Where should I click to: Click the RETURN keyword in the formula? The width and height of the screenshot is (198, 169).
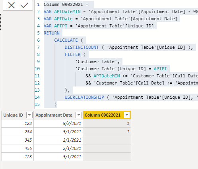pyautogui.click(x=52, y=33)
